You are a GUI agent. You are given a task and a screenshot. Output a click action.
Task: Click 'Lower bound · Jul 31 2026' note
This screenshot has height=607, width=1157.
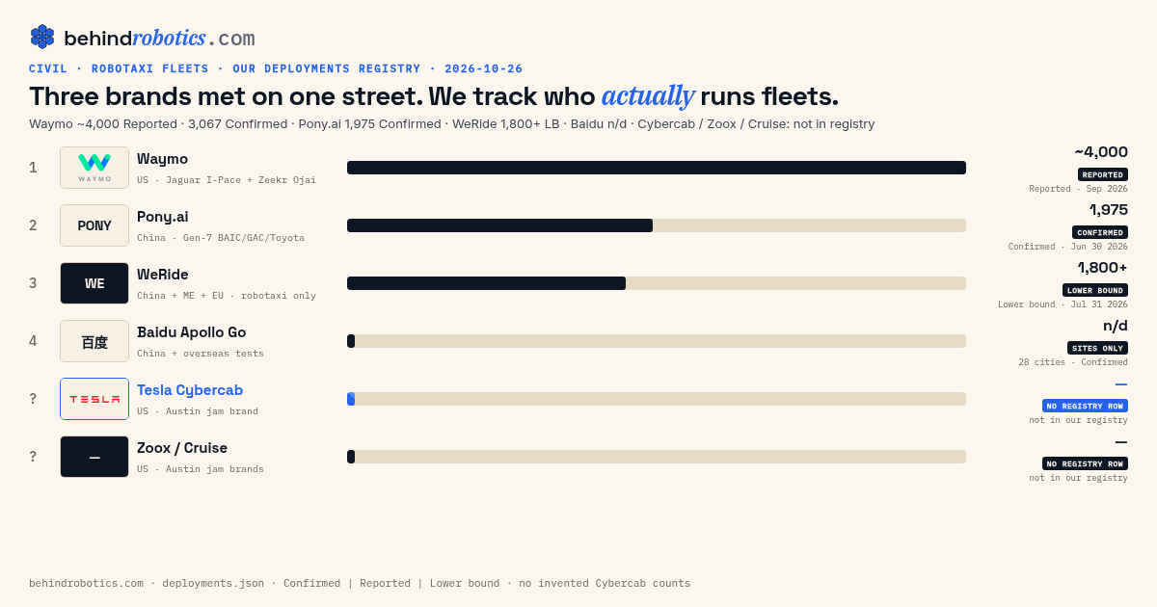click(x=1063, y=304)
